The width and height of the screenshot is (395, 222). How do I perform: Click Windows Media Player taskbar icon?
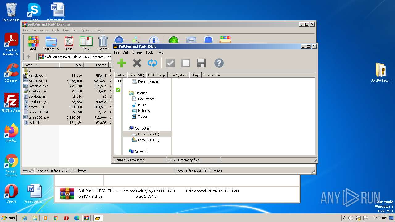(45, 218)
